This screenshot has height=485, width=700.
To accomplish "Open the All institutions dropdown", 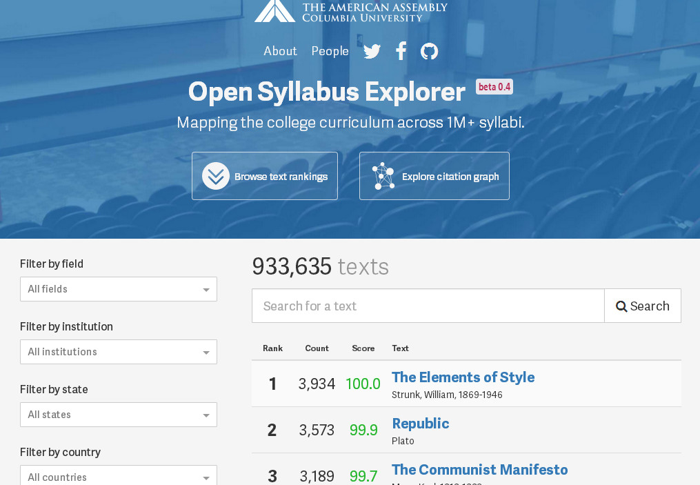I will point(119,352).
